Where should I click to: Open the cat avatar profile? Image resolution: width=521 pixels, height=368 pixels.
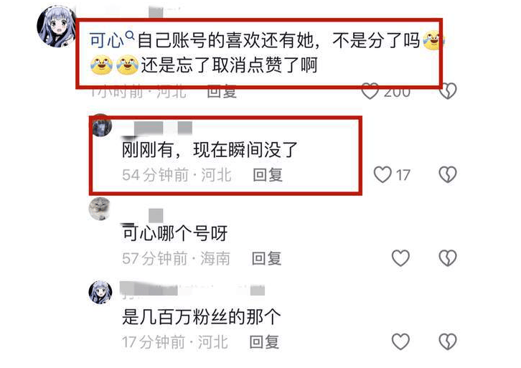tap(99, 209)
